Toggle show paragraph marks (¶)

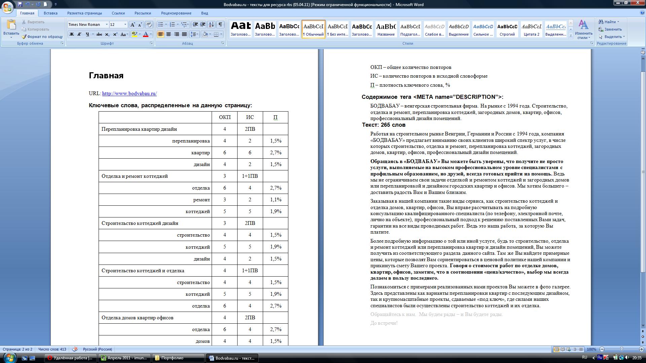(x=220, y=25)
